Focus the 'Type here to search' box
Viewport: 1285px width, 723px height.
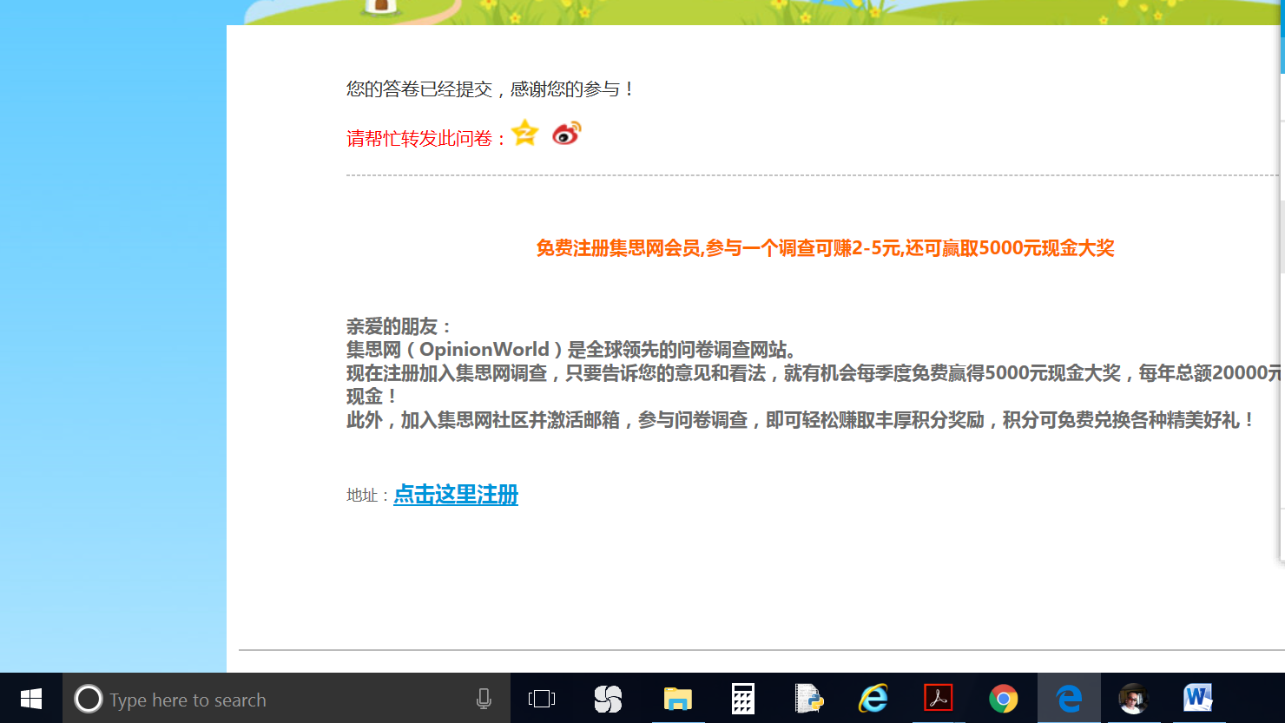[287, 699]
